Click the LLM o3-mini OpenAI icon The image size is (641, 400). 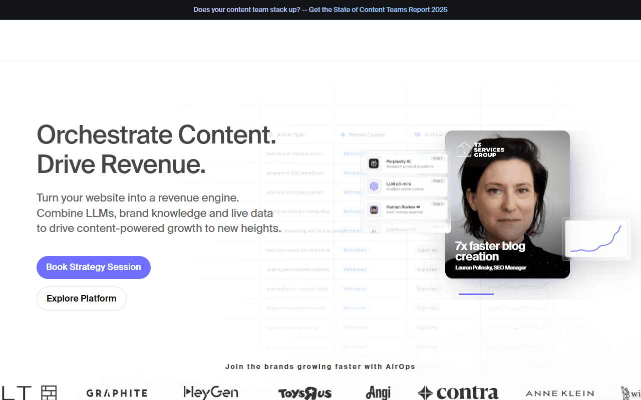[x=374, y=186]
